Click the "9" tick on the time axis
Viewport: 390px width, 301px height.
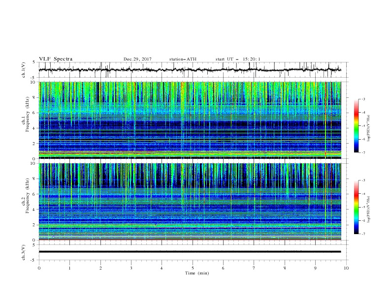point(315,268)
